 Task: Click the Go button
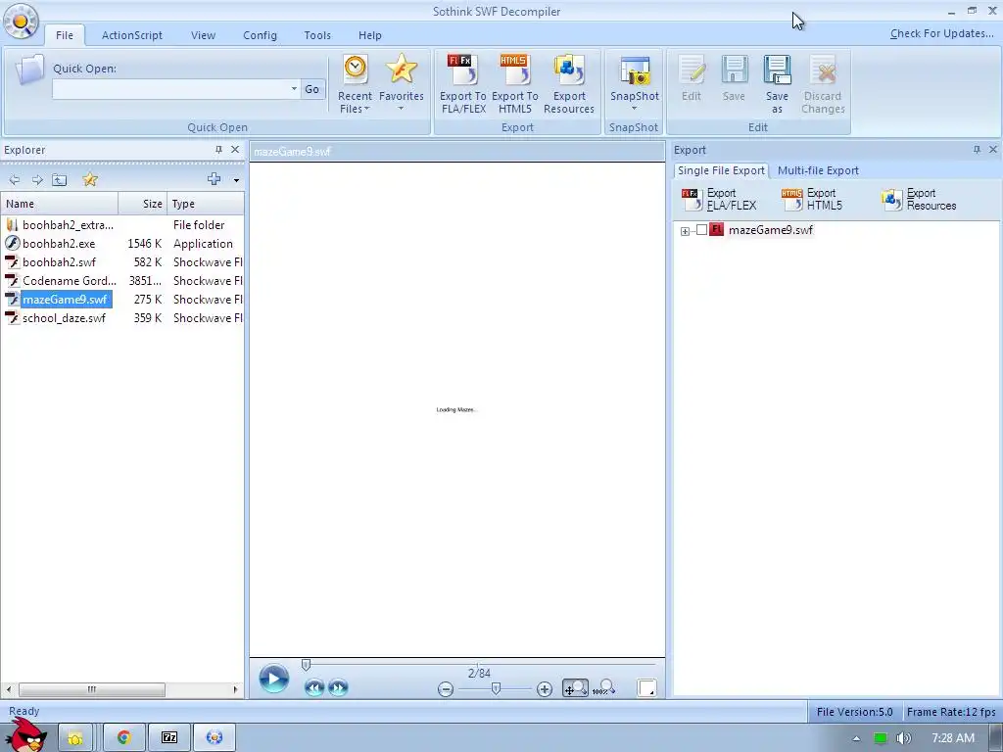[312, 89]
